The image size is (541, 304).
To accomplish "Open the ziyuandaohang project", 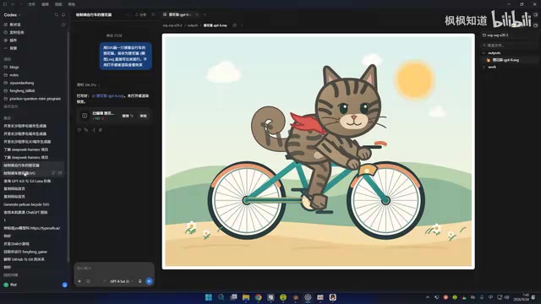I will coord(22,83).
